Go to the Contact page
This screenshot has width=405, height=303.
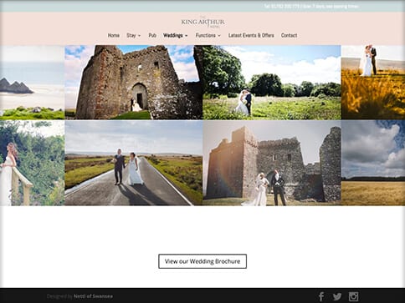tap(289, 35)
